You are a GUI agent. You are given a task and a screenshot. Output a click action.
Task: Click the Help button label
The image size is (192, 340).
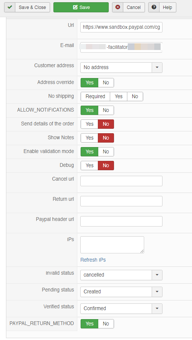point(167,7)
